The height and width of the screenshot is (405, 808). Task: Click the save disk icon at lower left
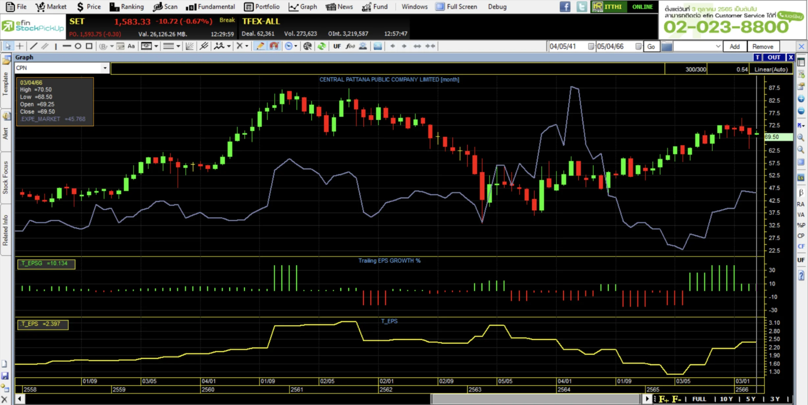5,376
